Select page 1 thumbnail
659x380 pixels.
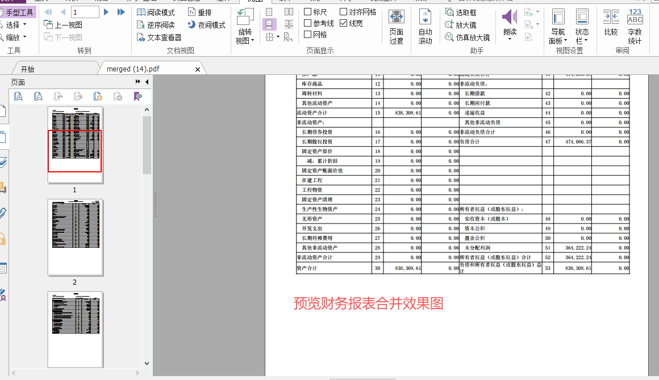point(75,145)
